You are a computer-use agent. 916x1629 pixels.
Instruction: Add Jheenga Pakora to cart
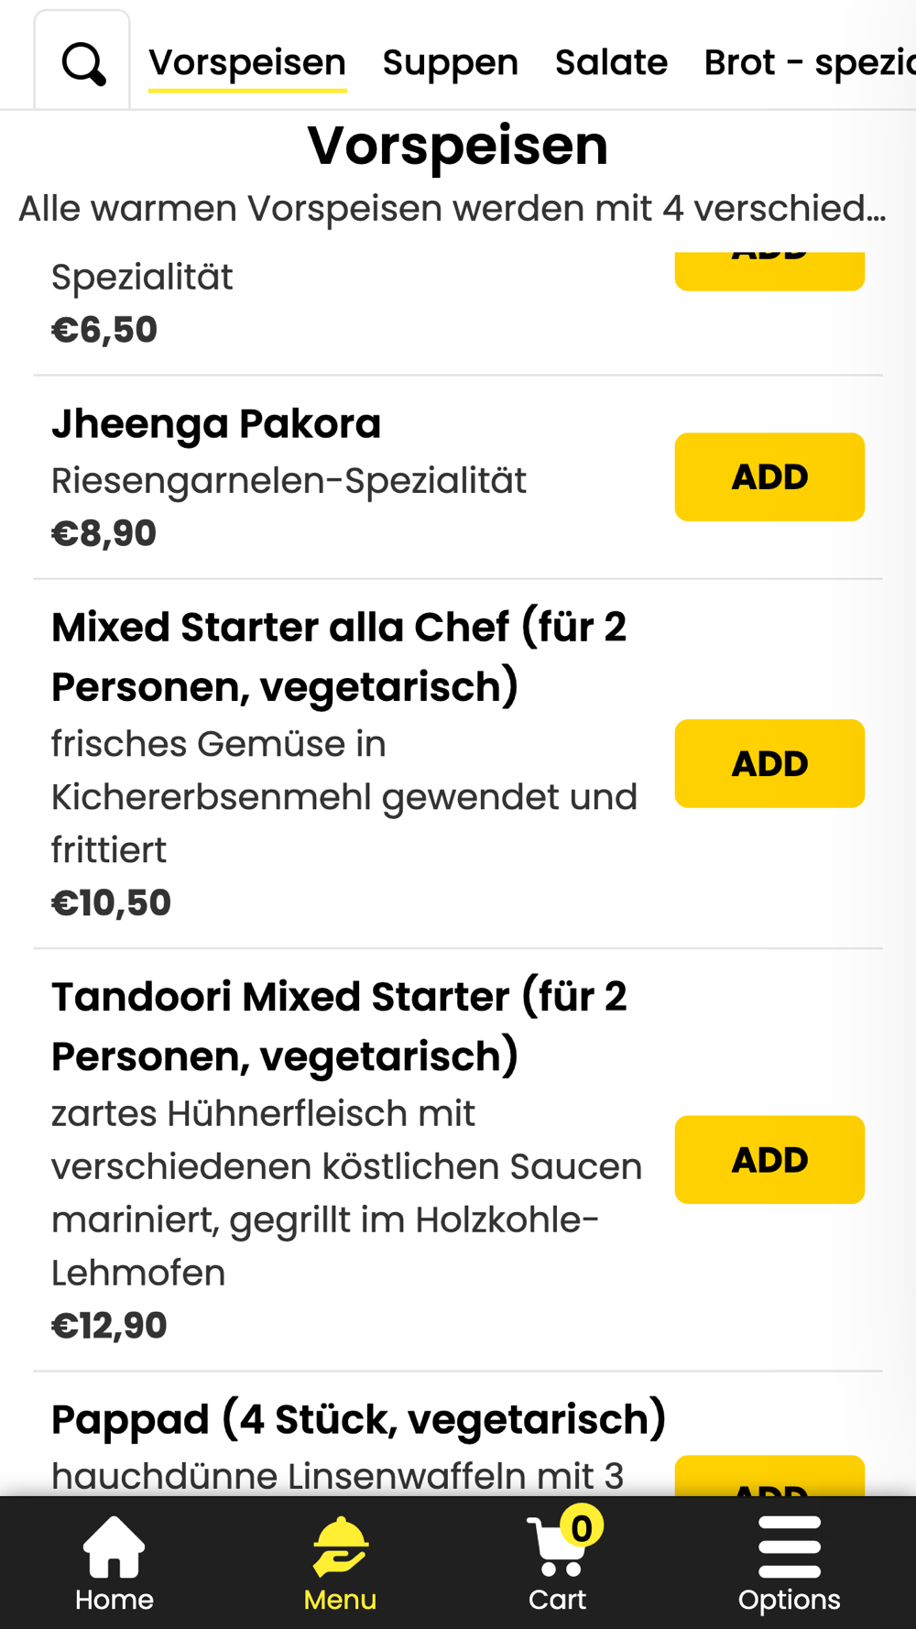pyautogui.click(x=769, y=476)
